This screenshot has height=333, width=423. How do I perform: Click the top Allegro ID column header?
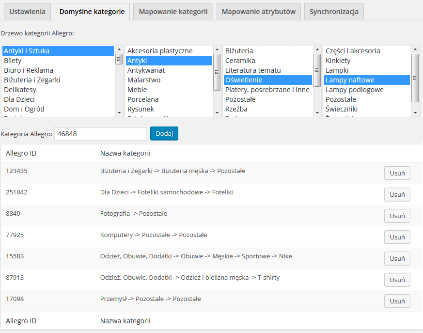[x=21, y=153]
